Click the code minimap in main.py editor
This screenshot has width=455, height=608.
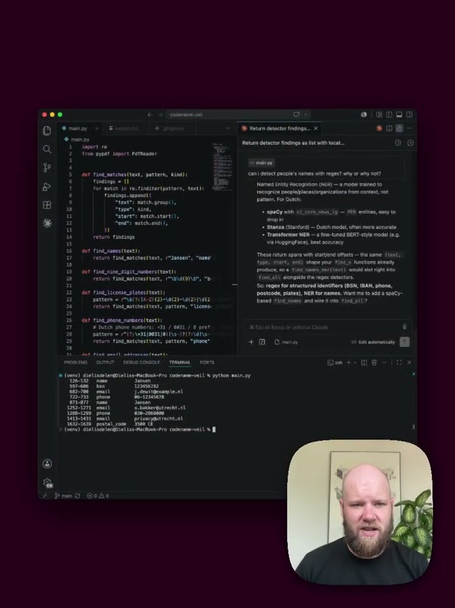[x=222, y=167]
